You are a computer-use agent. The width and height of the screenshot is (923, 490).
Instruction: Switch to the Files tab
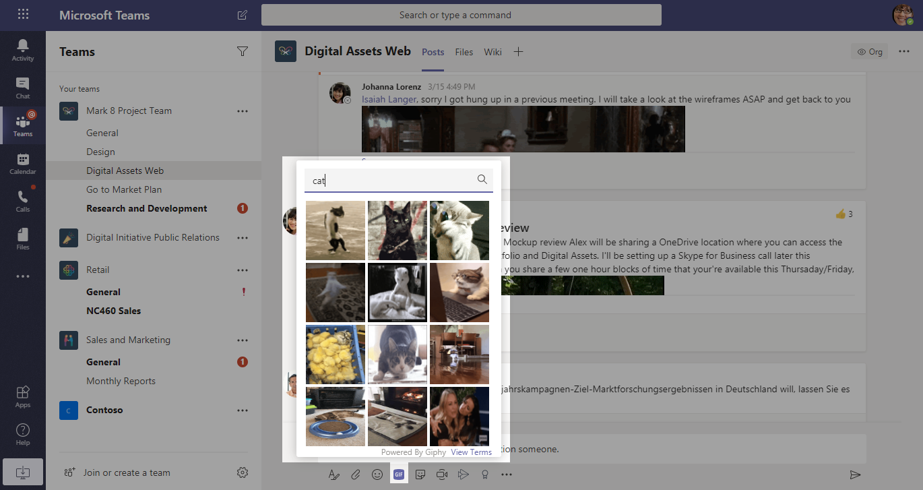point(464,52)
